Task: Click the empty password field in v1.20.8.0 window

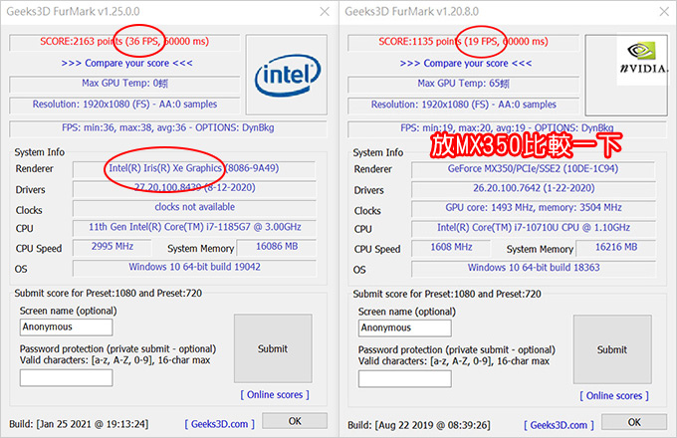Action: click(x=405, y=379)
